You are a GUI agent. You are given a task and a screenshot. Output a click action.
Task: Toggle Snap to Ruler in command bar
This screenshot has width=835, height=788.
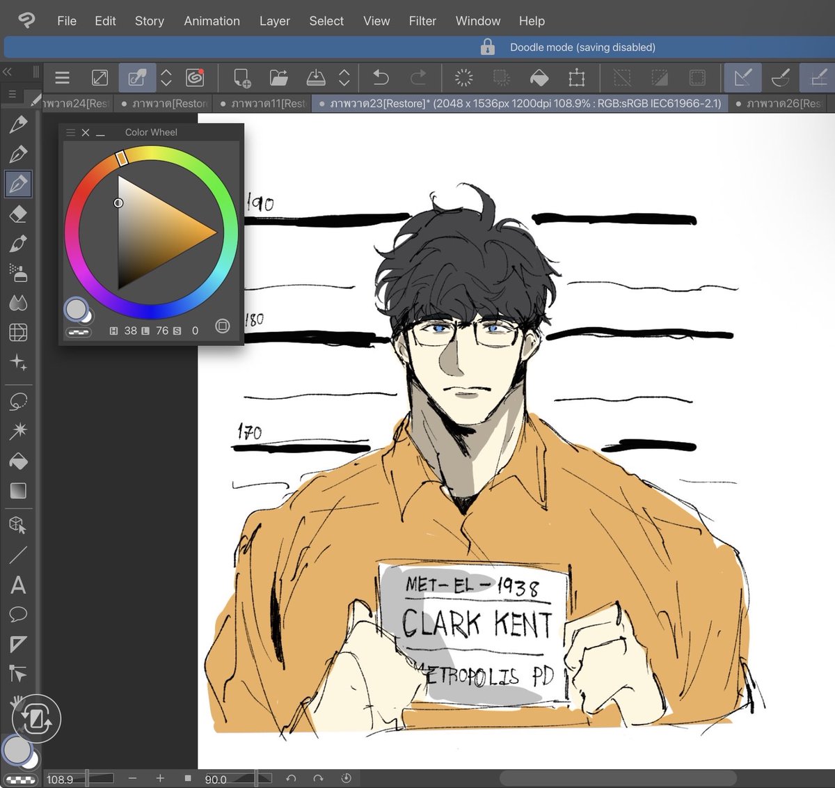click(742, 78)
